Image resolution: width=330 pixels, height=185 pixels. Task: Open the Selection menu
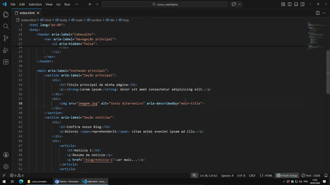[x=35, y=4]
